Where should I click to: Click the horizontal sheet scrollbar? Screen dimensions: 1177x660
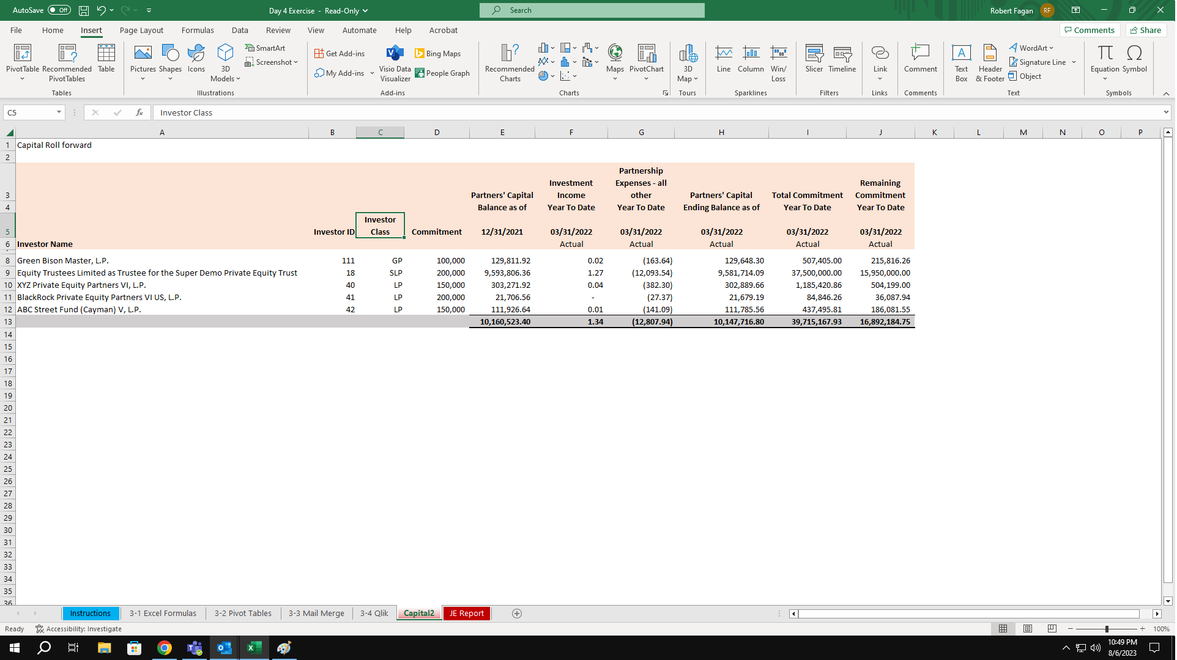973,614
